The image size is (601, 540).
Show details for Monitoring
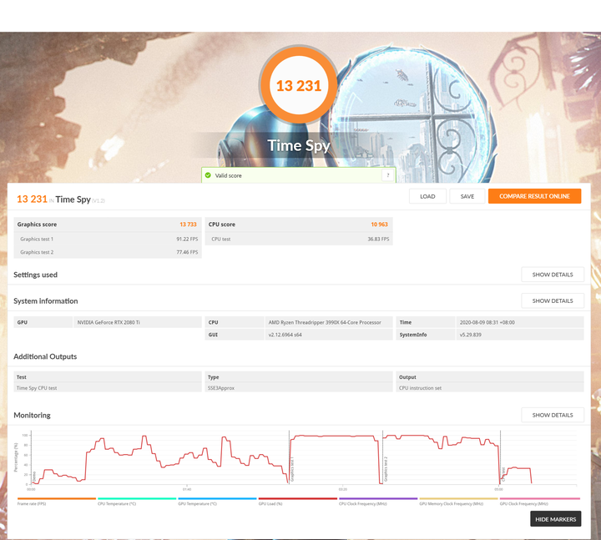[x=553, y=415]
